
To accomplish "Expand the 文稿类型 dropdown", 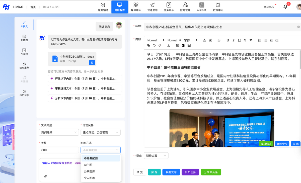I will [x=59, y=132].
